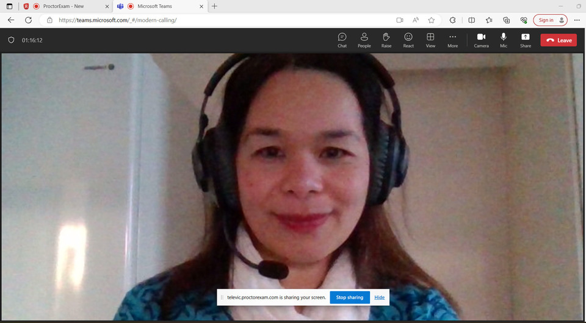Open the Chat panel
The image size is (586, 323).
pyautogui.click(x=342, y=40)
